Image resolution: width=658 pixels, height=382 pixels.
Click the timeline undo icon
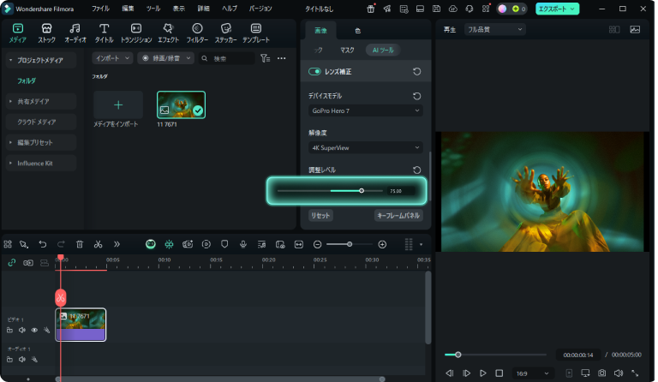click(x=42, y=244)
